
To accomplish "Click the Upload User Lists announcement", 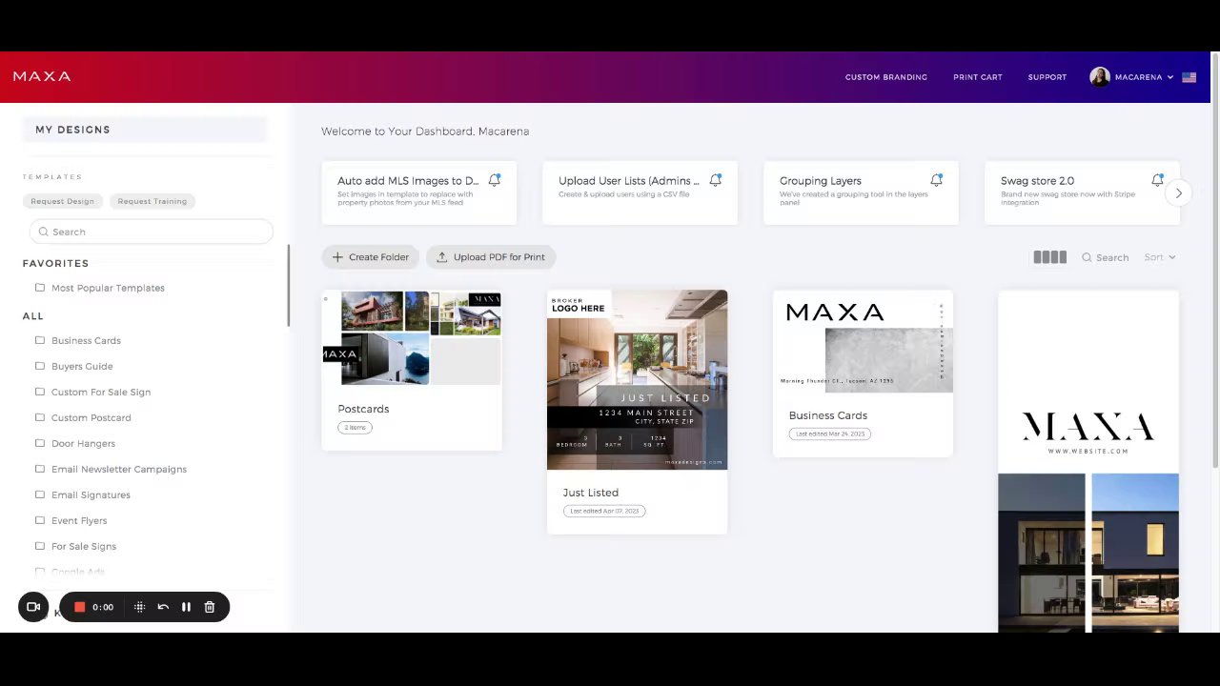I will tap(640, 193).
